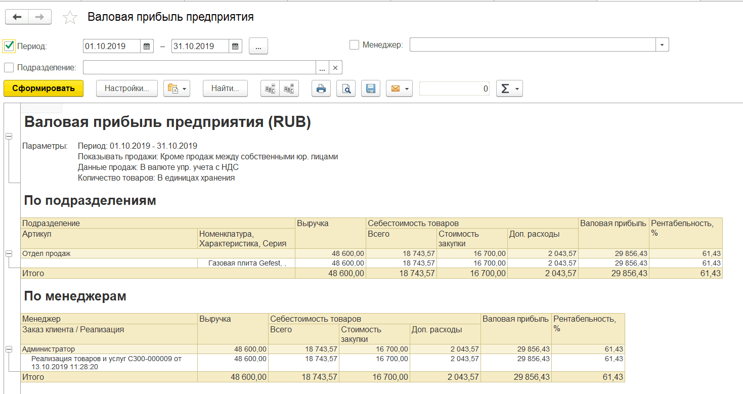Open calendar for start date 01.10.2019
Image resolution: width=743 pixels, height=394 pixels.
147,46
